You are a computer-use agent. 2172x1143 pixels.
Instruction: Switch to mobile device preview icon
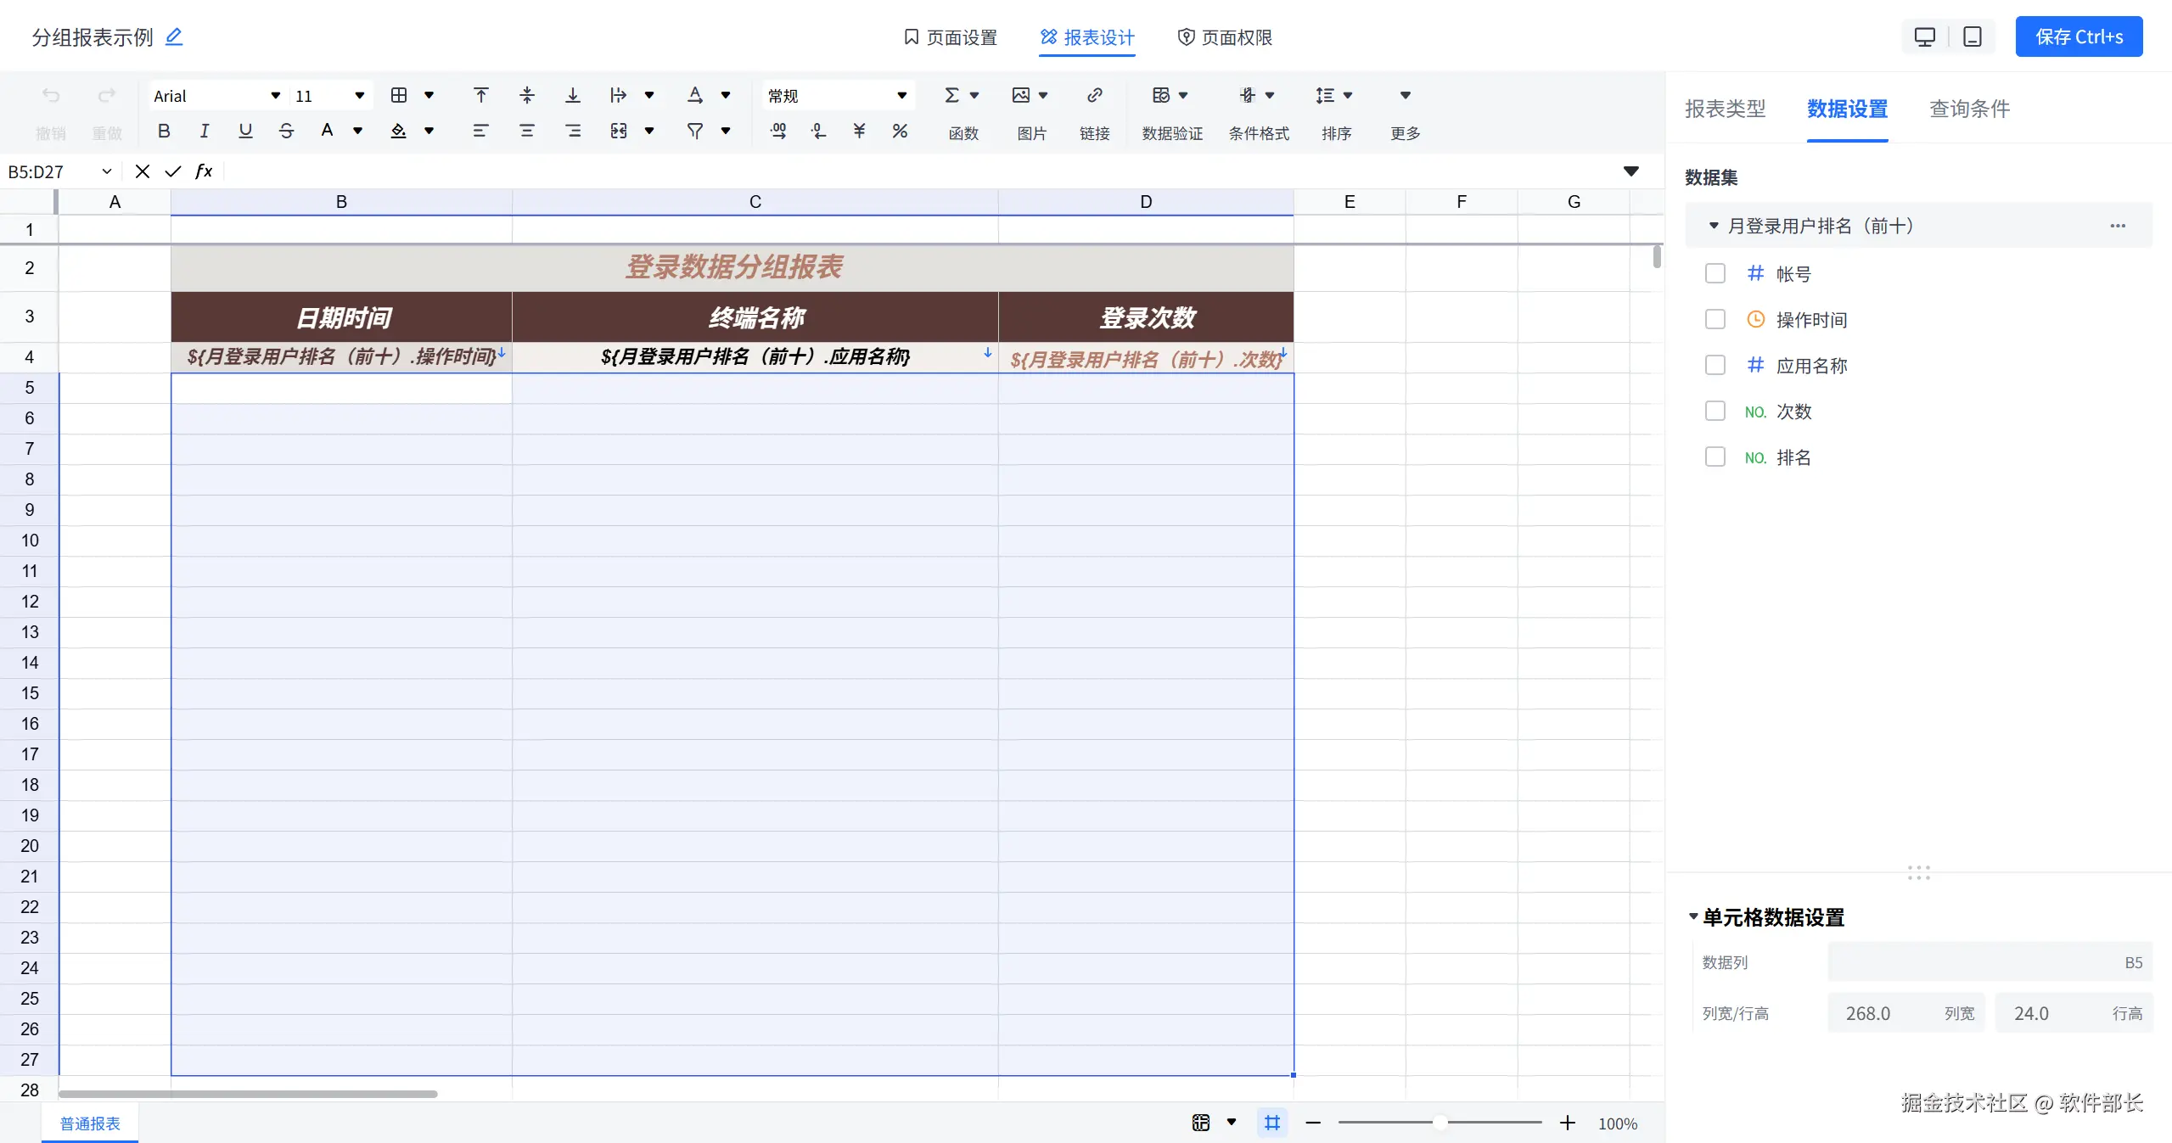coord(1972,36)
